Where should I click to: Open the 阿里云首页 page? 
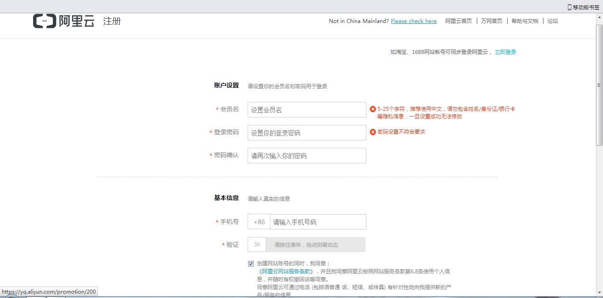coord(458,21)
